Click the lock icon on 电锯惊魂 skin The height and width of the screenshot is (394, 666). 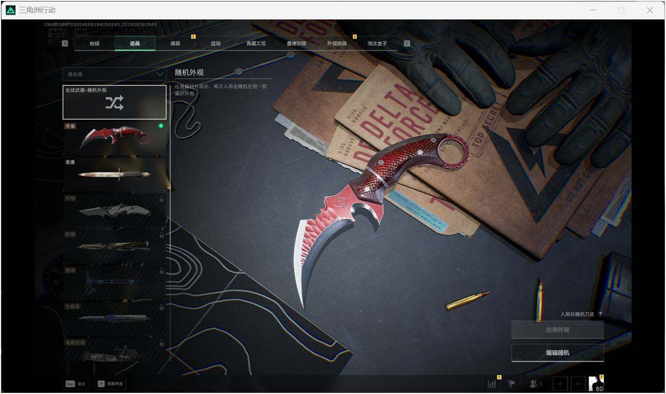(162, 343)
